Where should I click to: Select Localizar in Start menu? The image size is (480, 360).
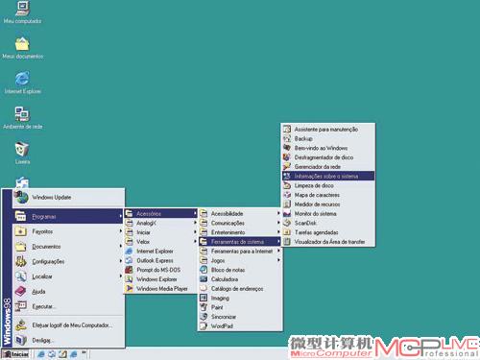pos(68,276)
